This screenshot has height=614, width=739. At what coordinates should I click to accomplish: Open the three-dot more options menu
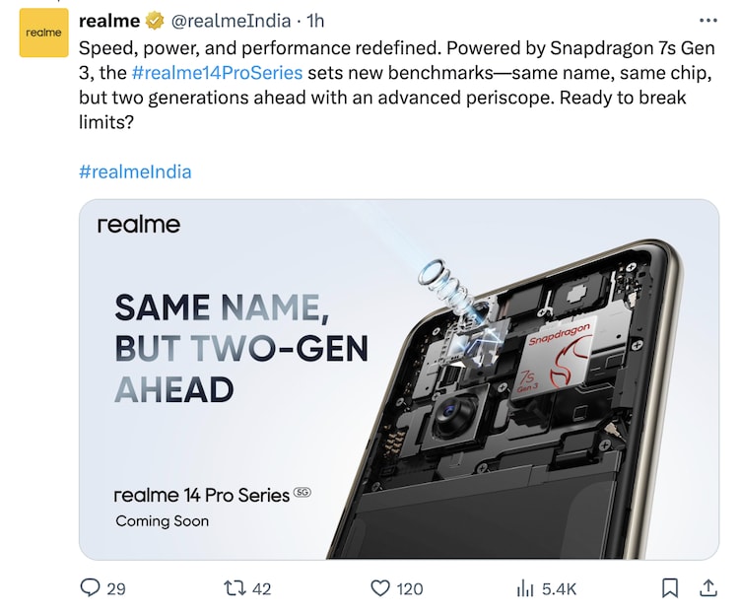click(707, 21)
